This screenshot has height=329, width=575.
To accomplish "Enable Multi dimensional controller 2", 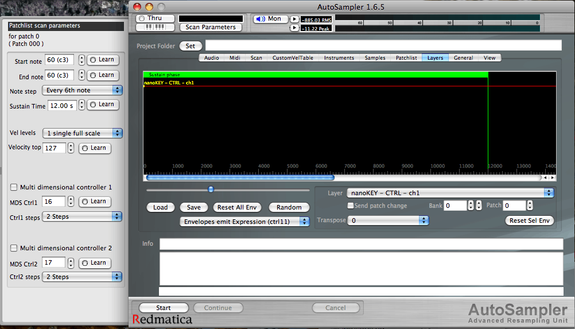I will (14, 248).
